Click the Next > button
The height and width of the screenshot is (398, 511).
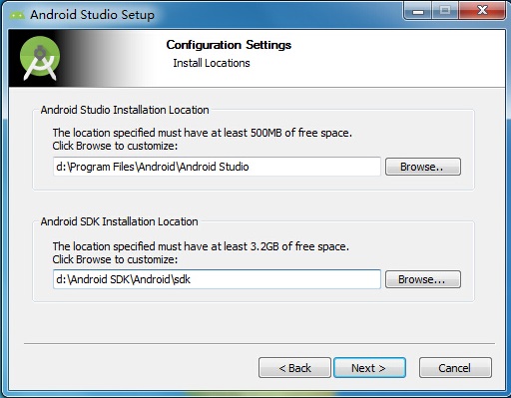pos(369,368)
